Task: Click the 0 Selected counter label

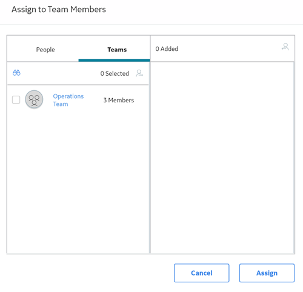Action: coord(115,73)
